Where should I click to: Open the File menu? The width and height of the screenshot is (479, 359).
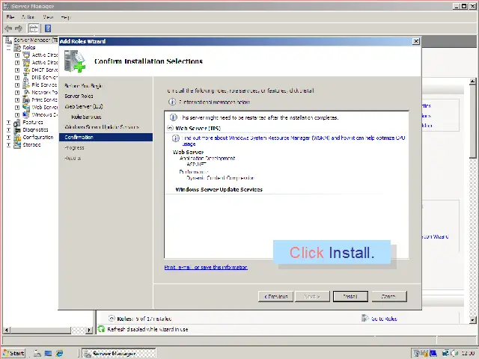(x=10, y=16)
